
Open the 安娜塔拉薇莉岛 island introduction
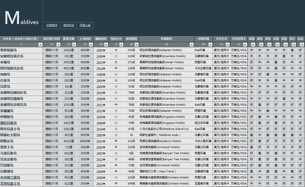[12, 99]
